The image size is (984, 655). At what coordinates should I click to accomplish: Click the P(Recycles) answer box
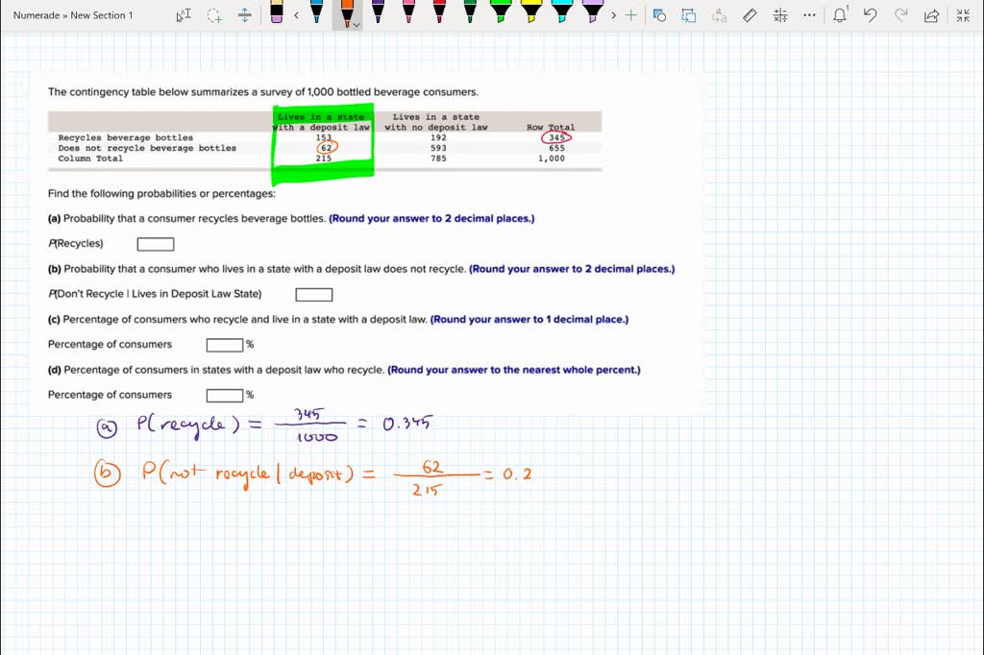[155, 243]
